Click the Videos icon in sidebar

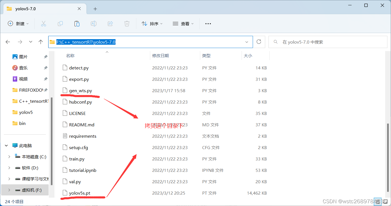(x=15, y=79)
